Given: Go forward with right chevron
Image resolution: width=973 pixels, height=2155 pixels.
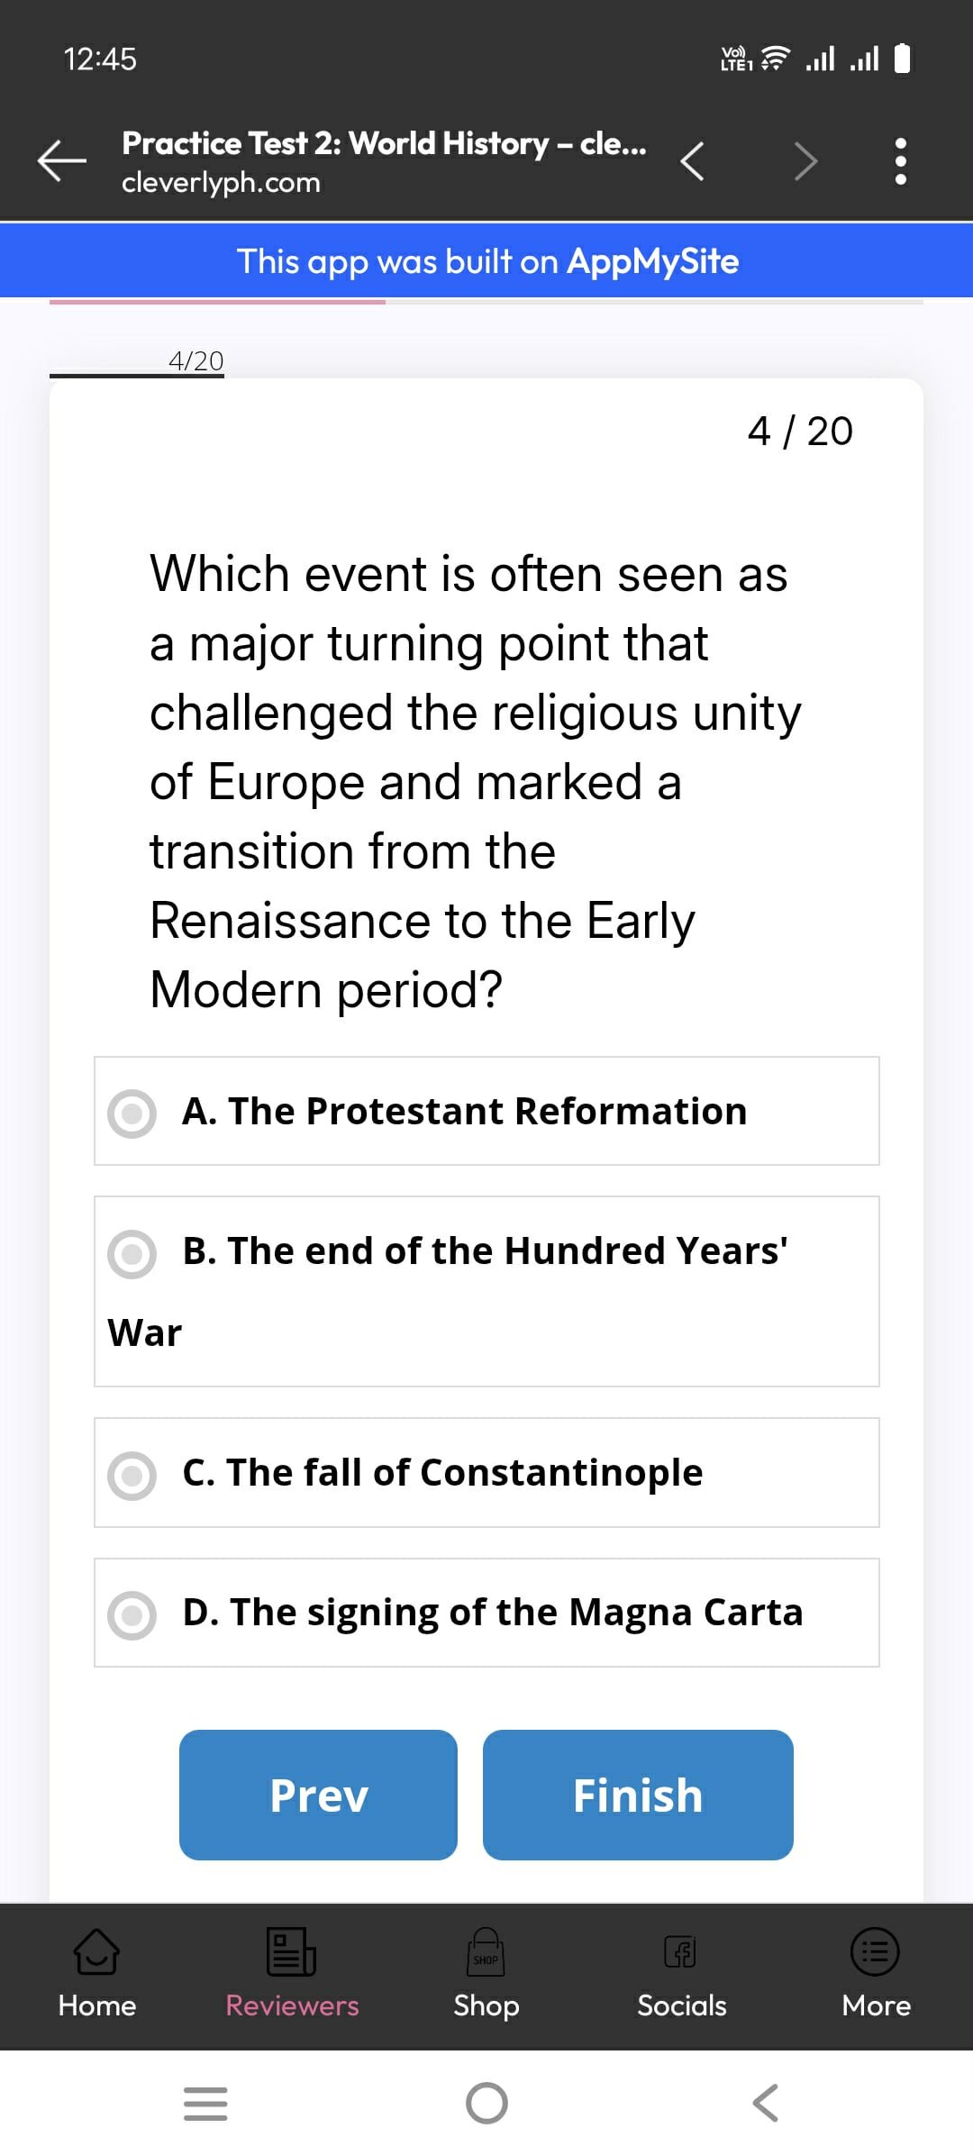Looking at the screenshot, I should coord(805,162).
